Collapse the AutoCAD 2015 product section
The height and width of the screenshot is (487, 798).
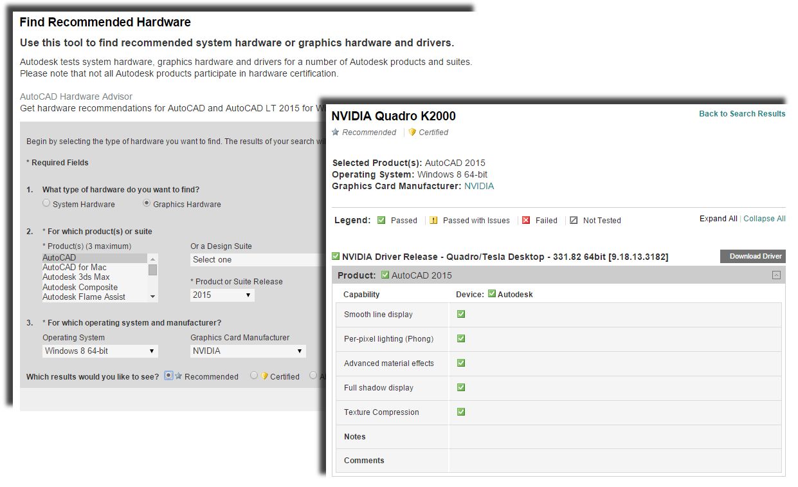click(776, 275)
